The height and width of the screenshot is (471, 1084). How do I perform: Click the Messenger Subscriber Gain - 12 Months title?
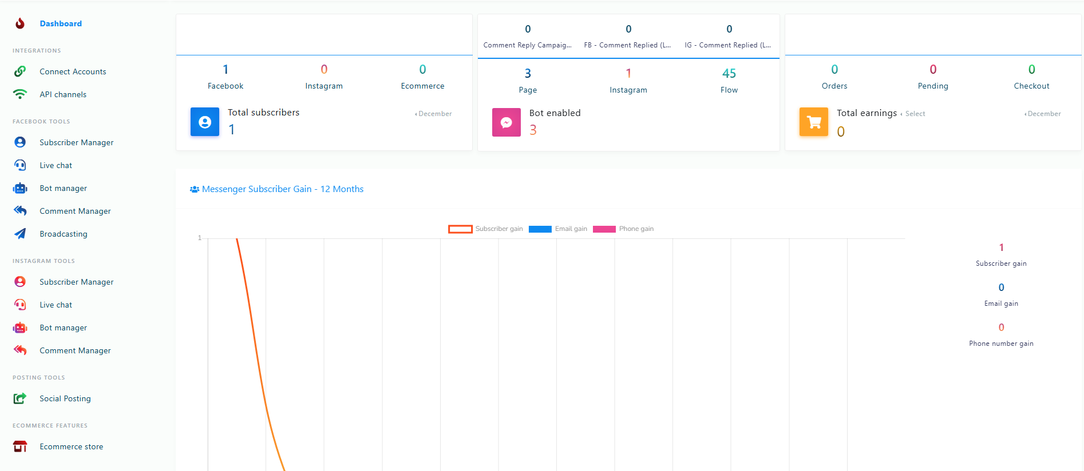pyautogui.click(x=283, y=189)
